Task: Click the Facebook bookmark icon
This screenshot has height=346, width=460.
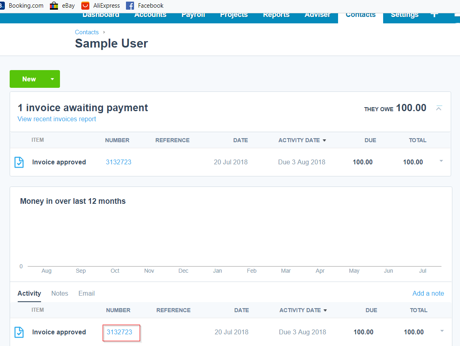Action: pos(130,6)
